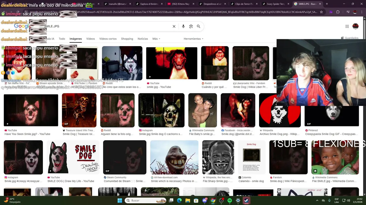366x205 pixels.
Task: Open the Herramientas dropdown
Action: [x=193, y=39]
